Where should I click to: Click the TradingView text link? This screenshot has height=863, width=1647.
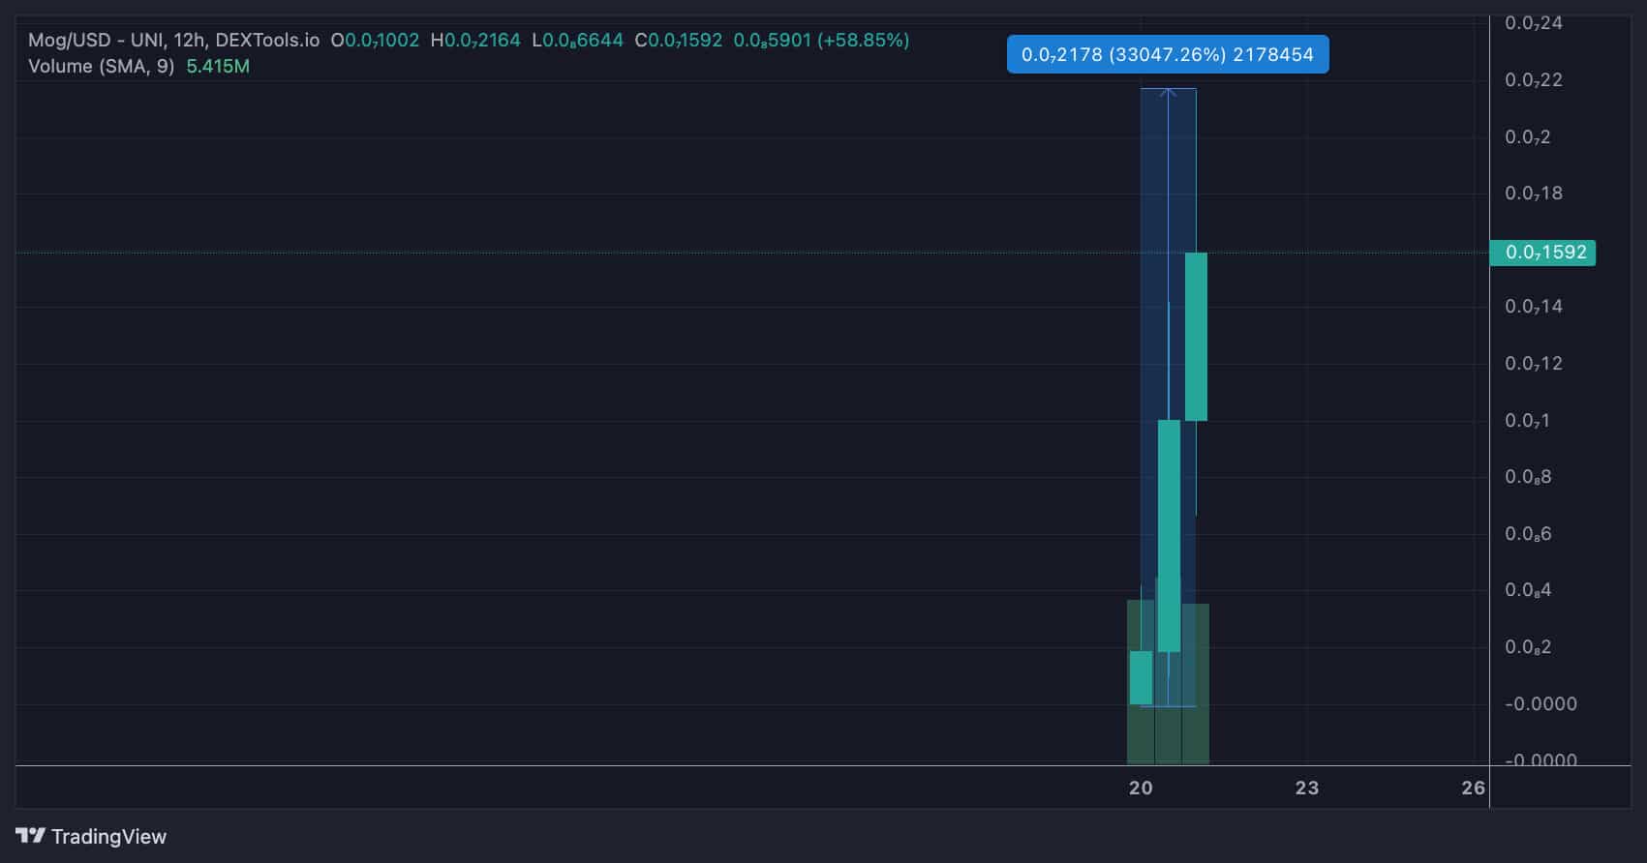(108, 837)
